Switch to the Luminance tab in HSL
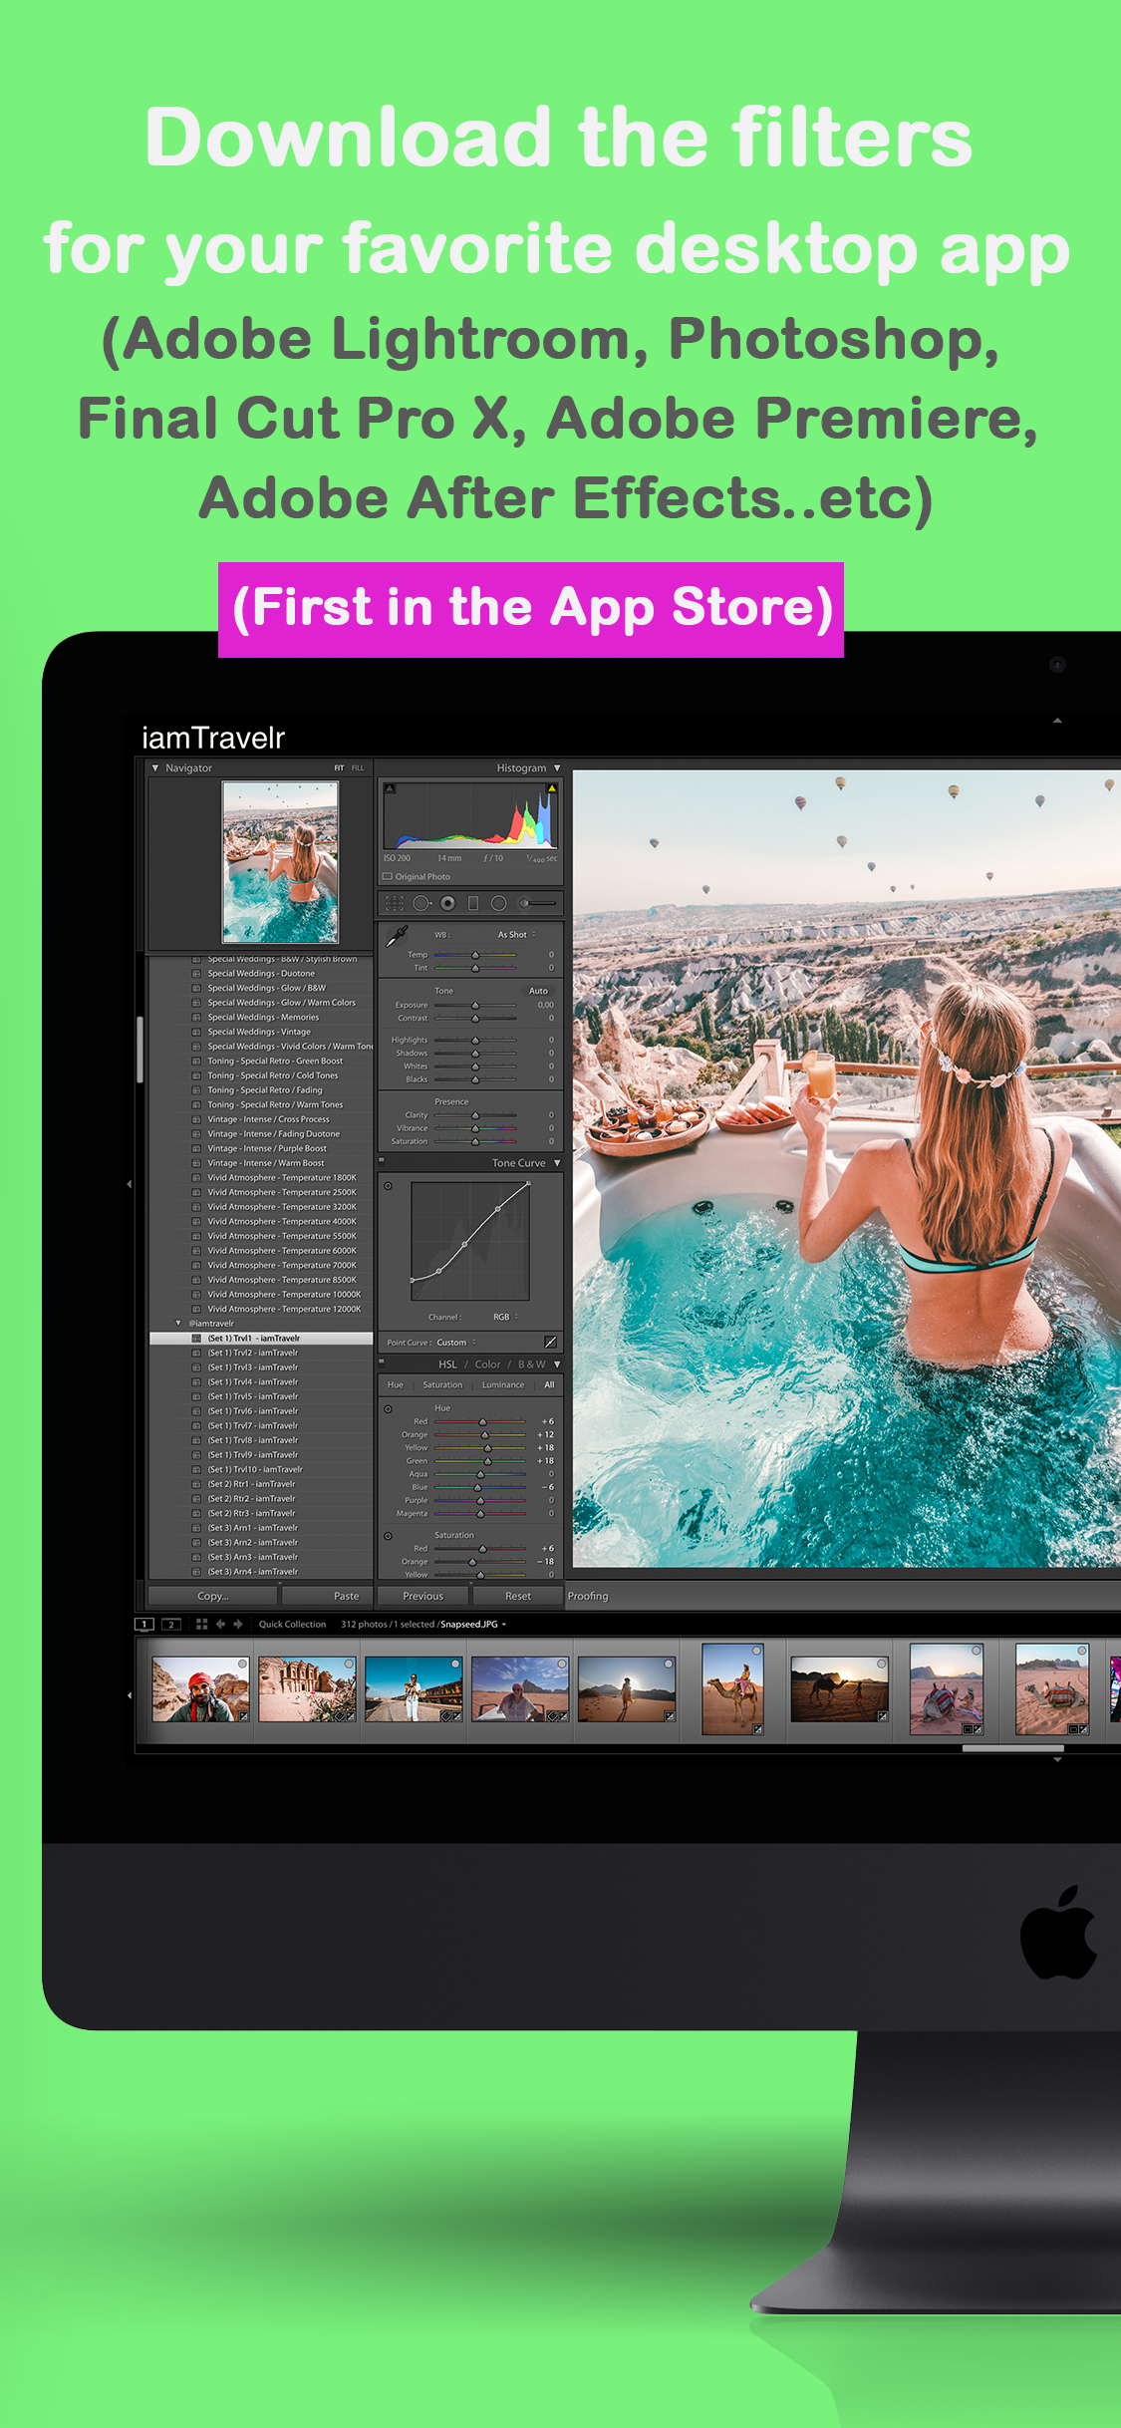This screenshot has height=2428, width=1121. (503, 1385)
